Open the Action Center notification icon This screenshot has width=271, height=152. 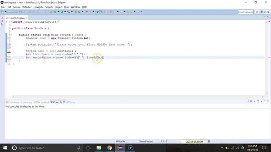coord(264,148)
